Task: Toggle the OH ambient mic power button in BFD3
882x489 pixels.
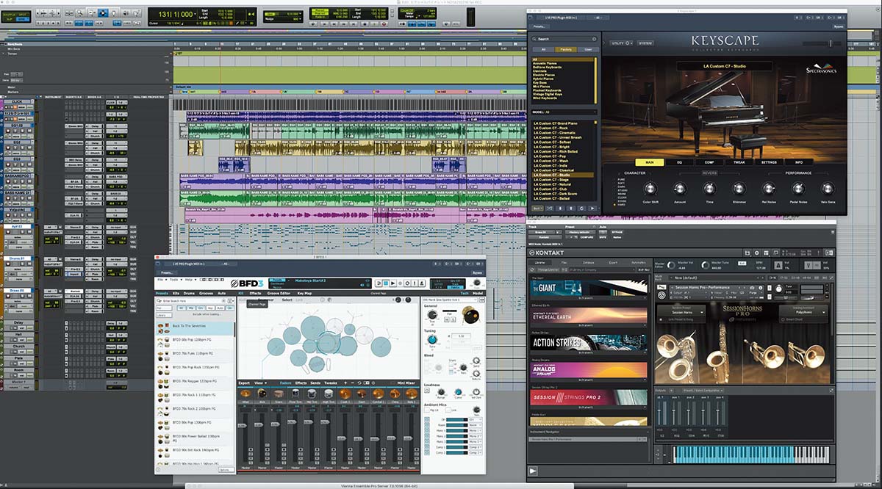Action: [427, 419]
